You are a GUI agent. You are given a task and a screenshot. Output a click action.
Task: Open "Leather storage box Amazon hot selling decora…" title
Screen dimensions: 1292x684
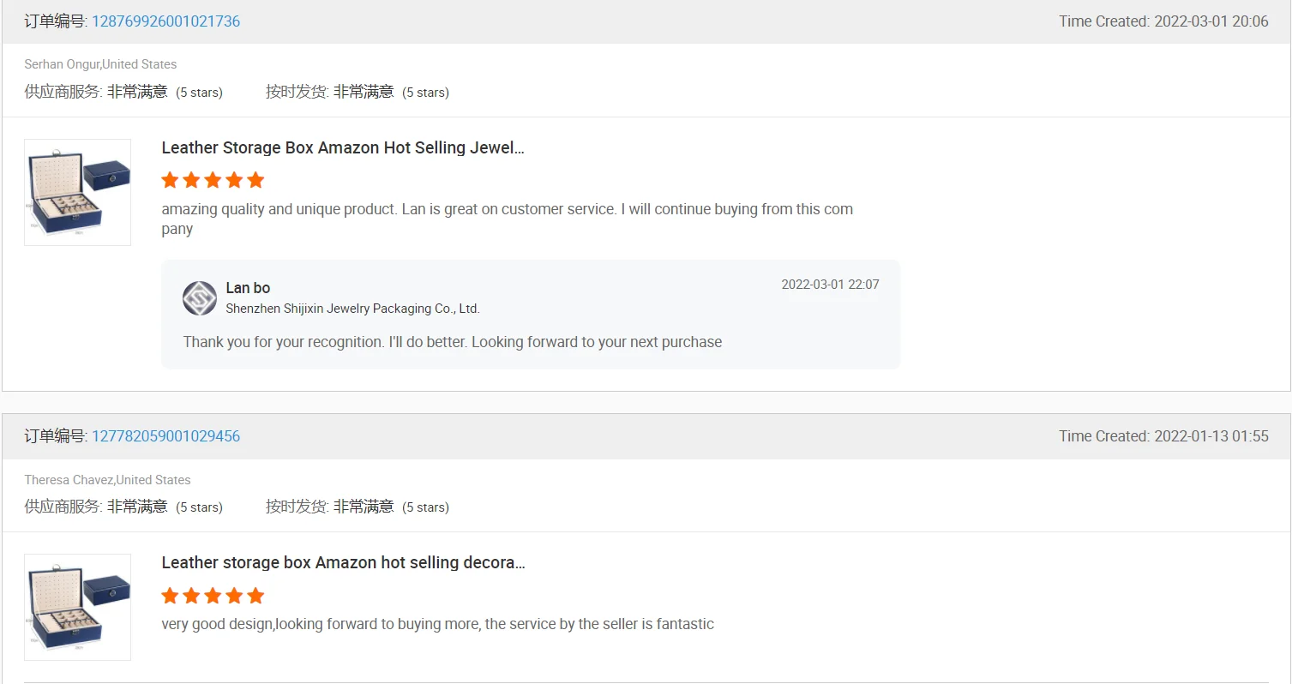(343, 562)
